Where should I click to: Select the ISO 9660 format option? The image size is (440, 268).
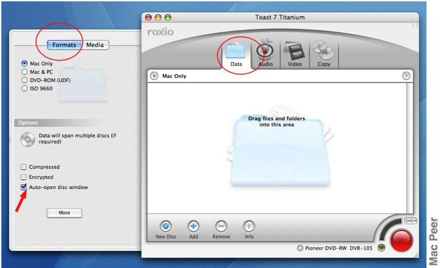click(25, 89)
